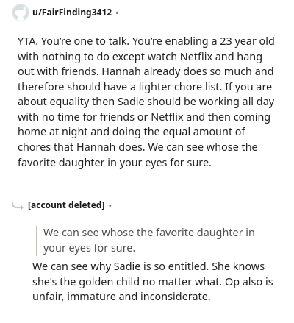Click the [account deleted] username
294x323 pixels.
tap(66, 205)
